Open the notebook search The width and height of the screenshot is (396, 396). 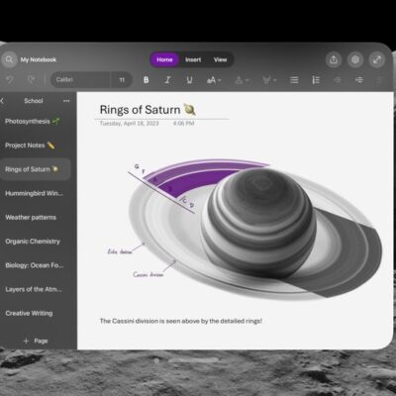9,59
